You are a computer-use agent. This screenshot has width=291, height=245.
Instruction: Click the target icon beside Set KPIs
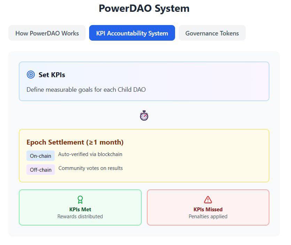tap(31, 75)
